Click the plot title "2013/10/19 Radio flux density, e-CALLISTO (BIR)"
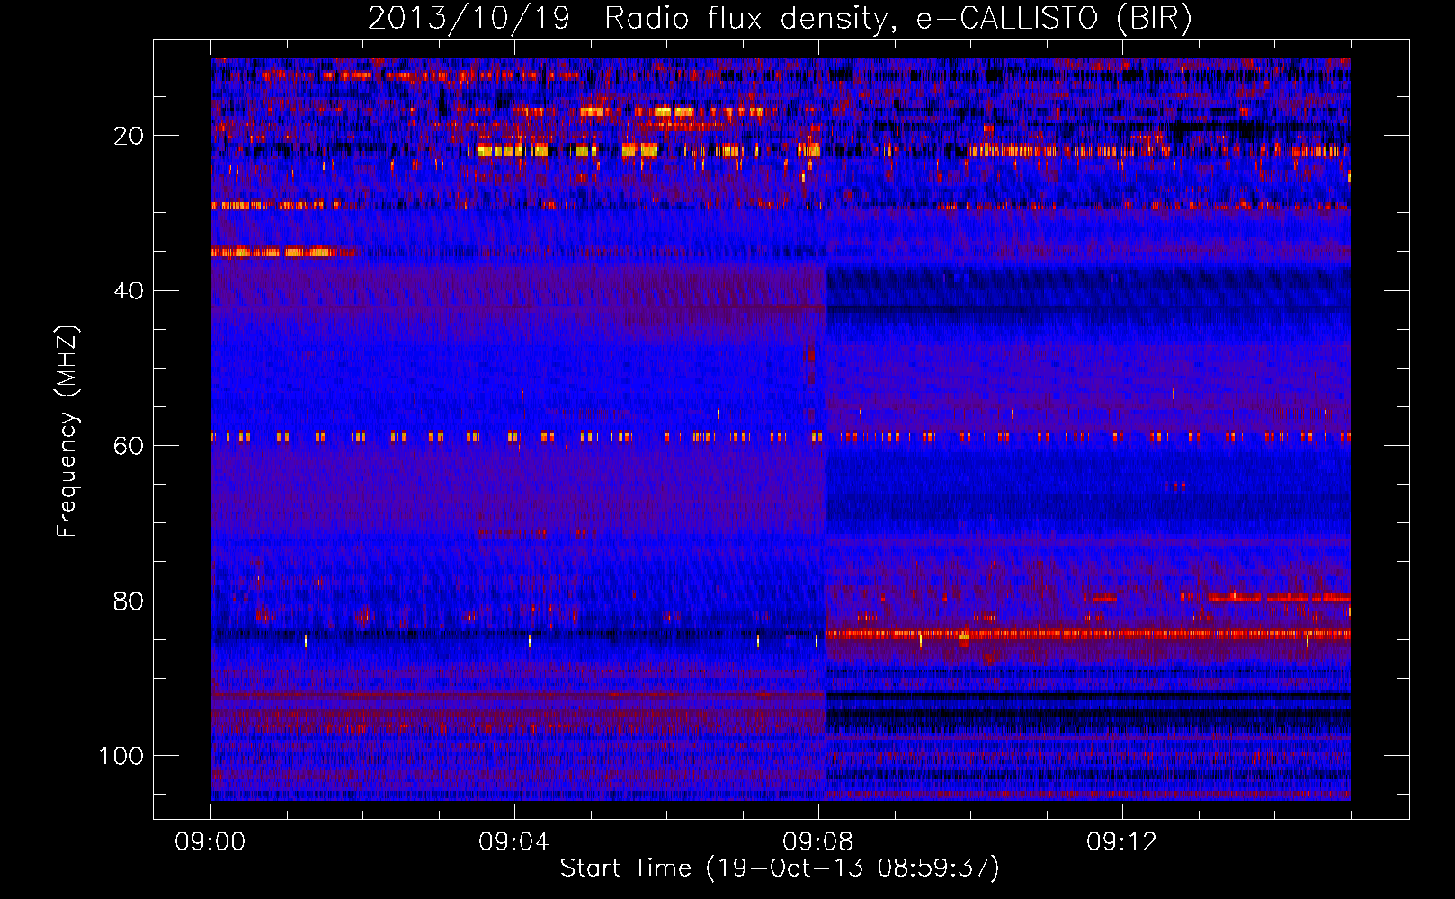This screenshot has height=899, width=1455. point(780,19)
